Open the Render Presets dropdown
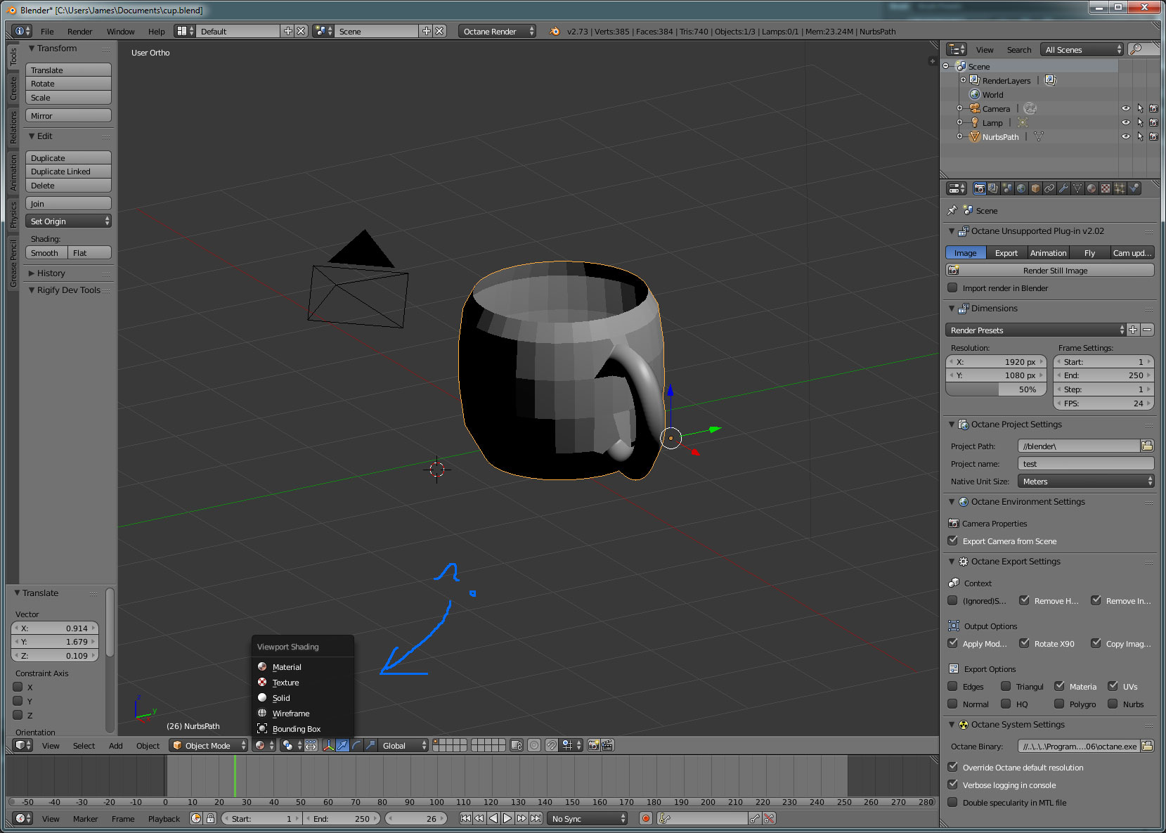1166x833 pixels. (1035, 330)
